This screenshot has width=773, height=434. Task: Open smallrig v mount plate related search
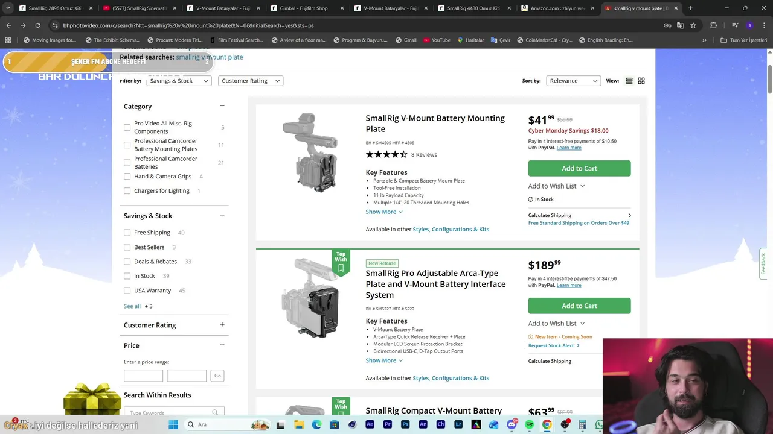210,57
